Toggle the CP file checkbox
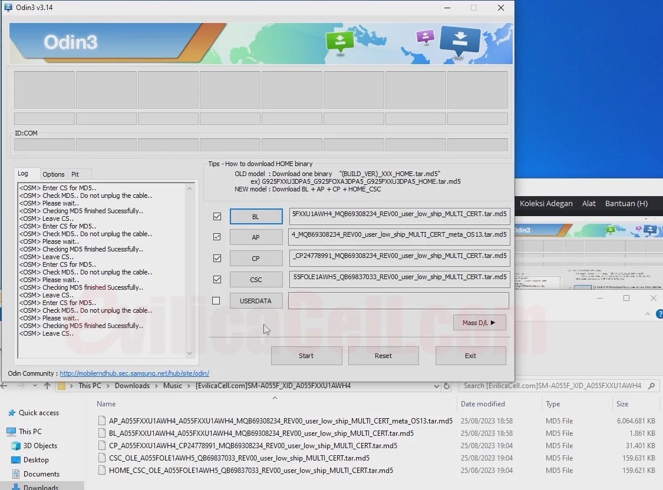 click(217, 258)
